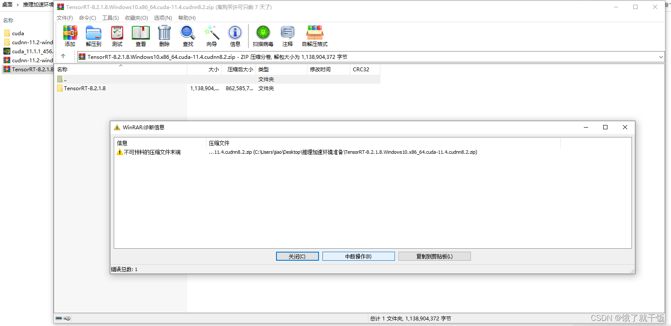Select TensorRT-8.2.1.8 zip file in Explorer

pyautogui.click(x=28, y=70)
